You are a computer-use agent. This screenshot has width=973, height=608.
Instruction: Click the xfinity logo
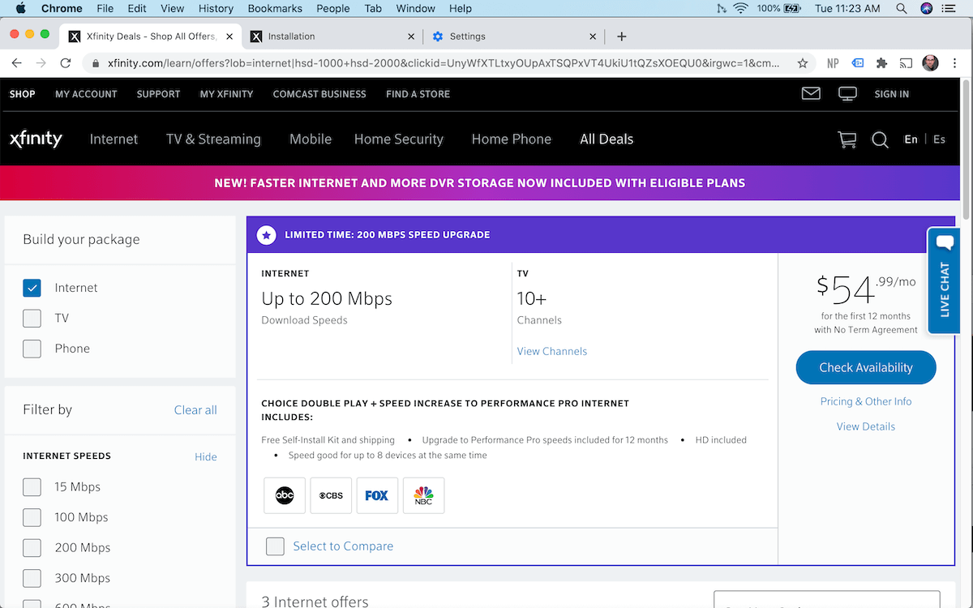pyautogui.click(x=36, y=139)
